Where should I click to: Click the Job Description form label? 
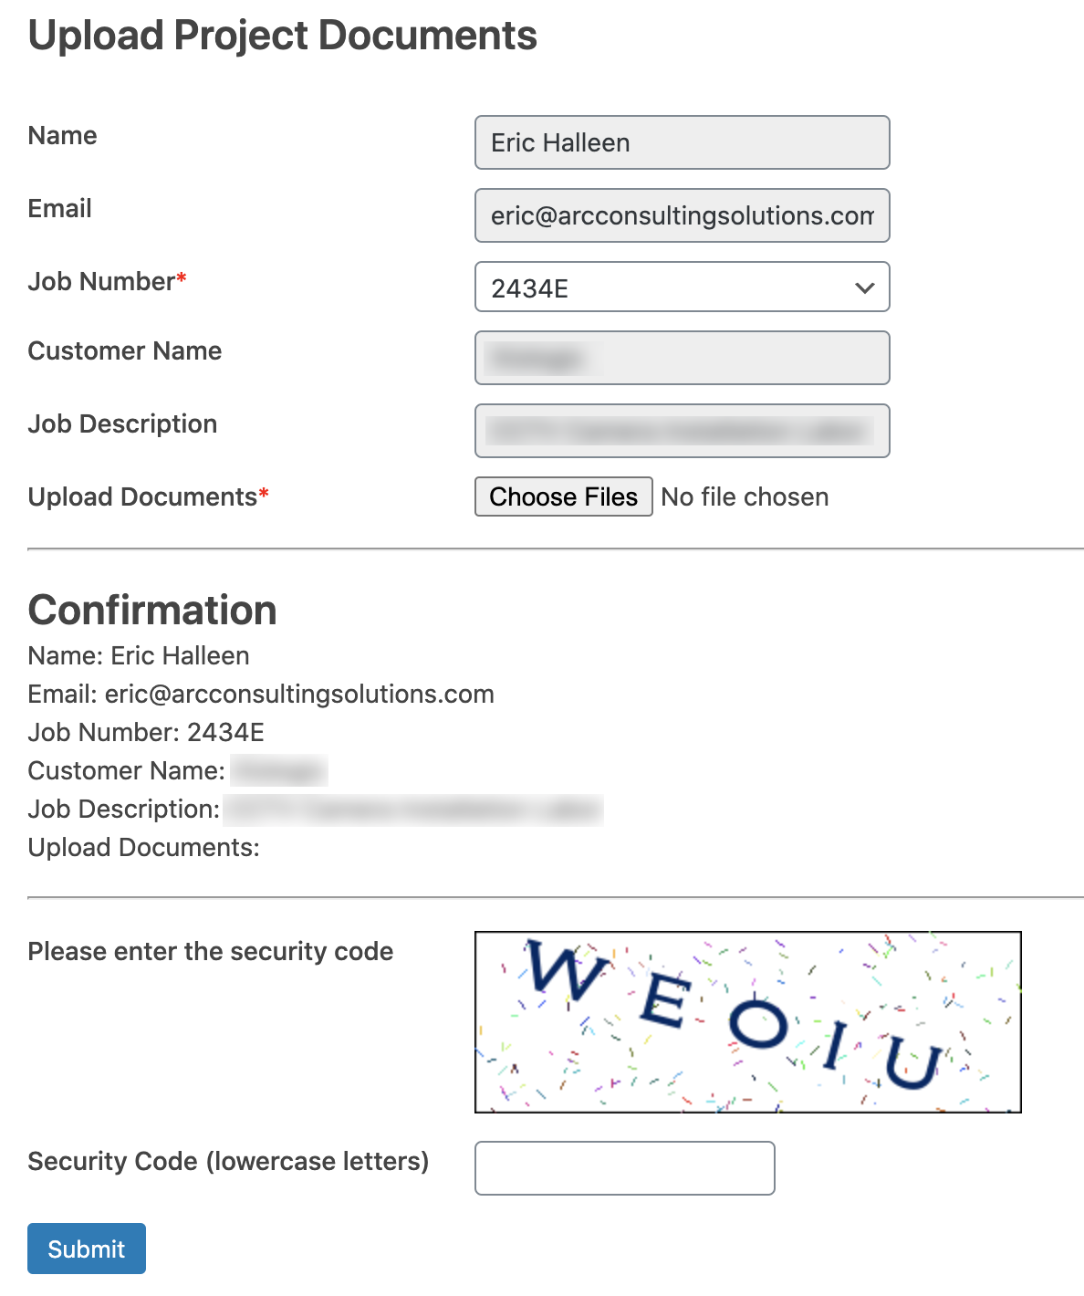coord(122,424)
